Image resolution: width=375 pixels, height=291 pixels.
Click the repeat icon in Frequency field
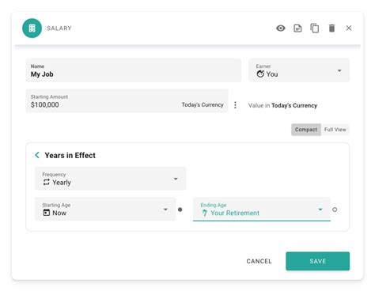47,182
